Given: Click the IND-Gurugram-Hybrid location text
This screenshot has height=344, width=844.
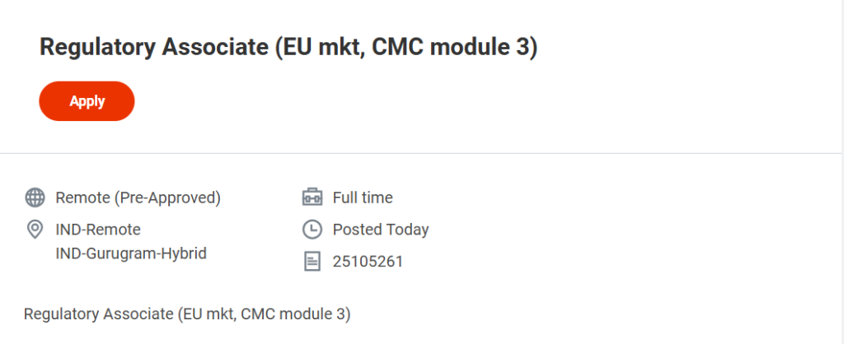Looking at the screenshot, I should point(130,253).
